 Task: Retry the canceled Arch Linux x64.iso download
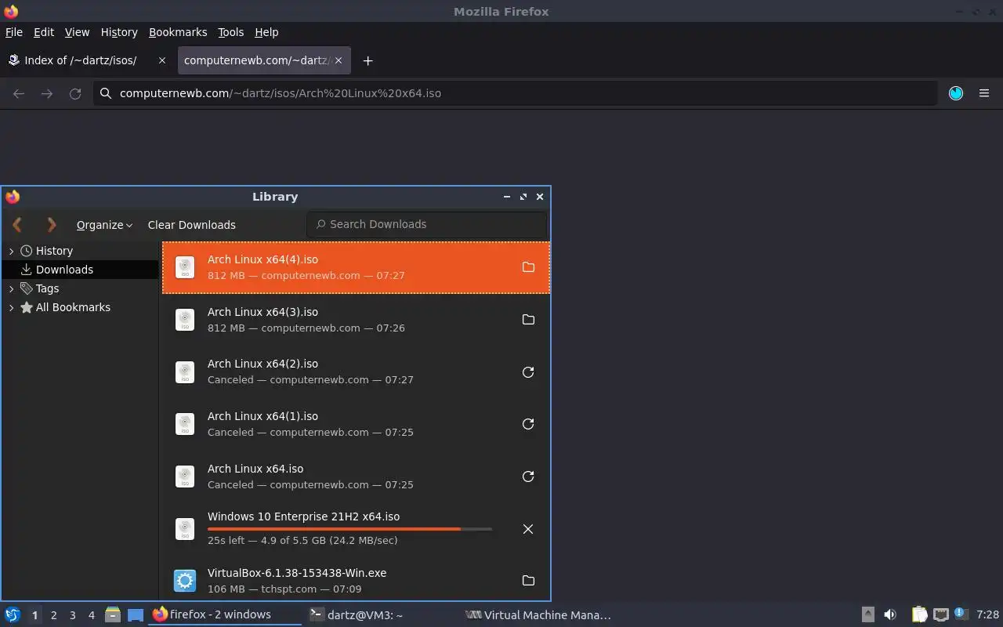(528, 477)
